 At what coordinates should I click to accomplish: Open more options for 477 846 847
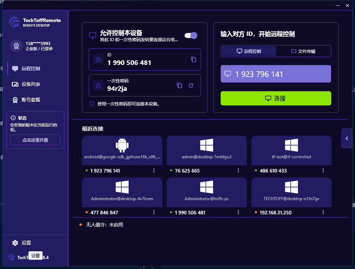tap(154, 212)
